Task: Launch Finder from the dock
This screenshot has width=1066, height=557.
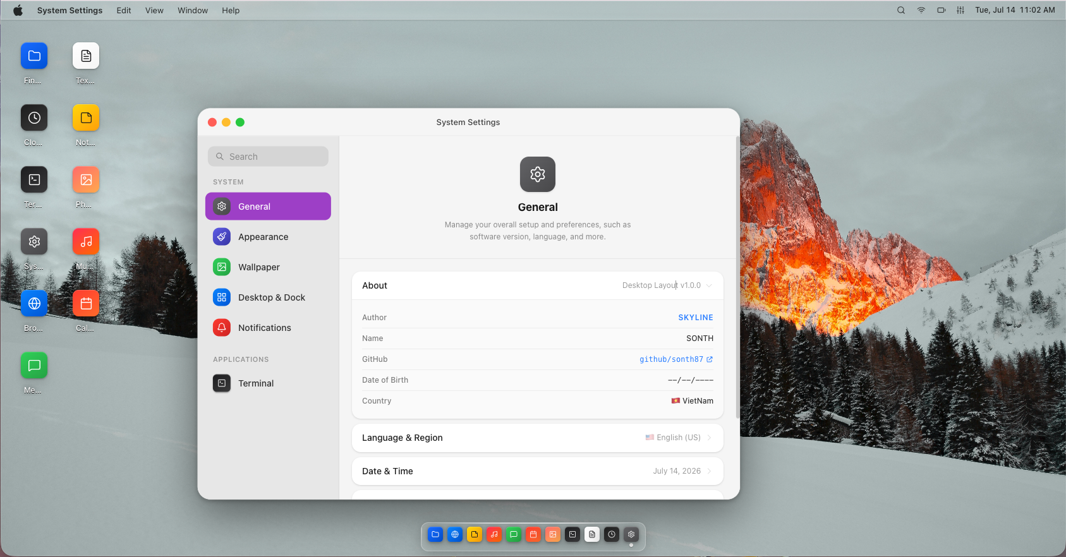Action: click(435, 534)
